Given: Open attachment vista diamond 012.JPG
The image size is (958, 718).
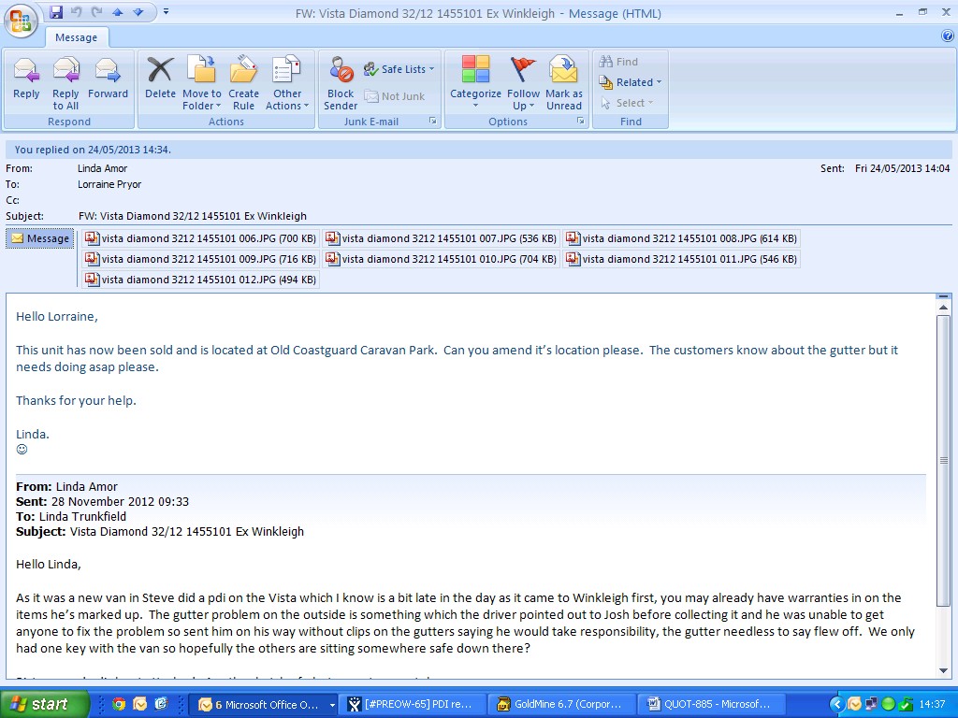Looking at the screenshot, I should pyautogui.click(x=200, y=280).
